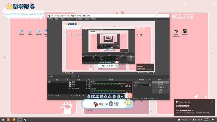Open 滤镜 filters button above sources

[x=80, y=76]
